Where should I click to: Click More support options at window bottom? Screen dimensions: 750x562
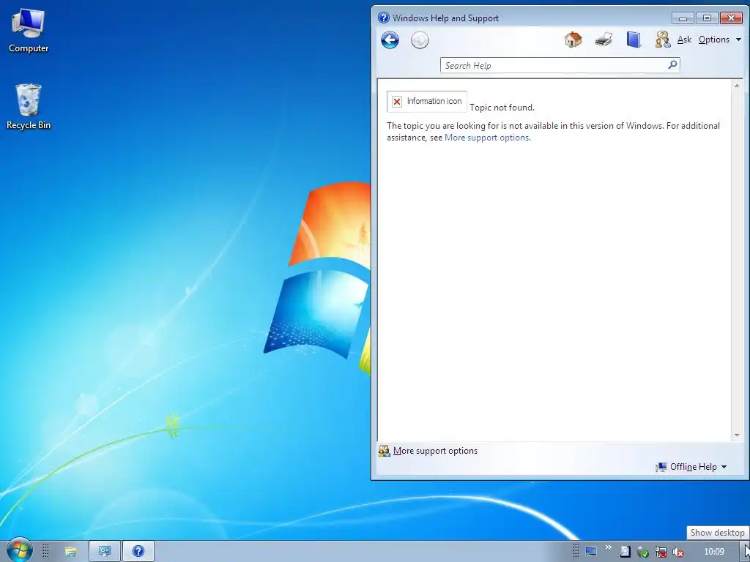click(x=435, y=451)
